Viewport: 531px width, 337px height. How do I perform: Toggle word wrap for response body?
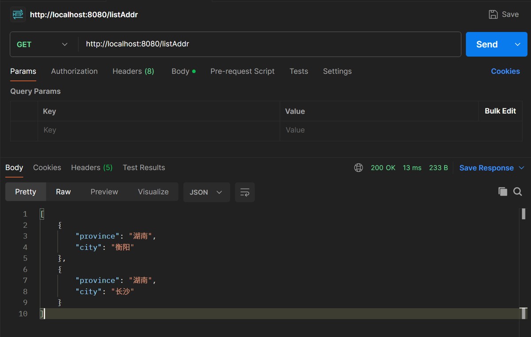[245, 192]
